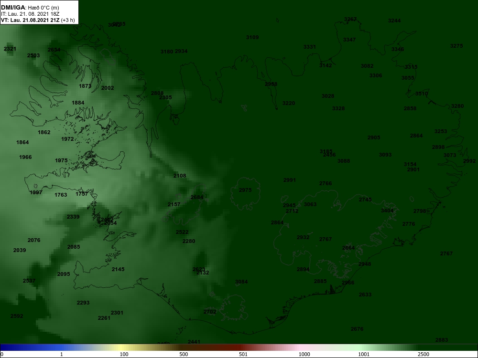Click the 3180 label

click(167, 52)
